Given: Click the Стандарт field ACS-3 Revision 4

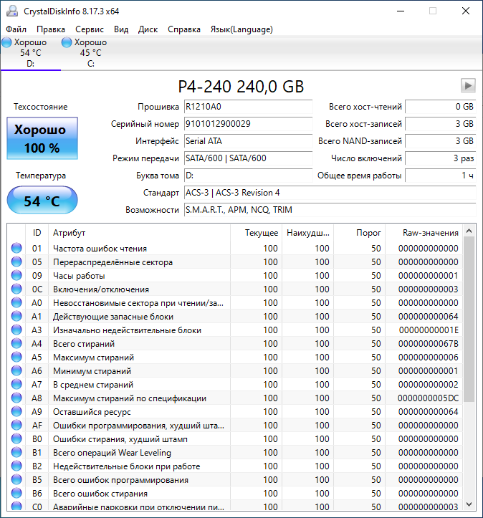Looking at the screenshot, I should [x=330, y=193].
